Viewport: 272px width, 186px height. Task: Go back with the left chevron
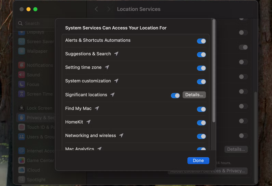click(x=96, y=9)
